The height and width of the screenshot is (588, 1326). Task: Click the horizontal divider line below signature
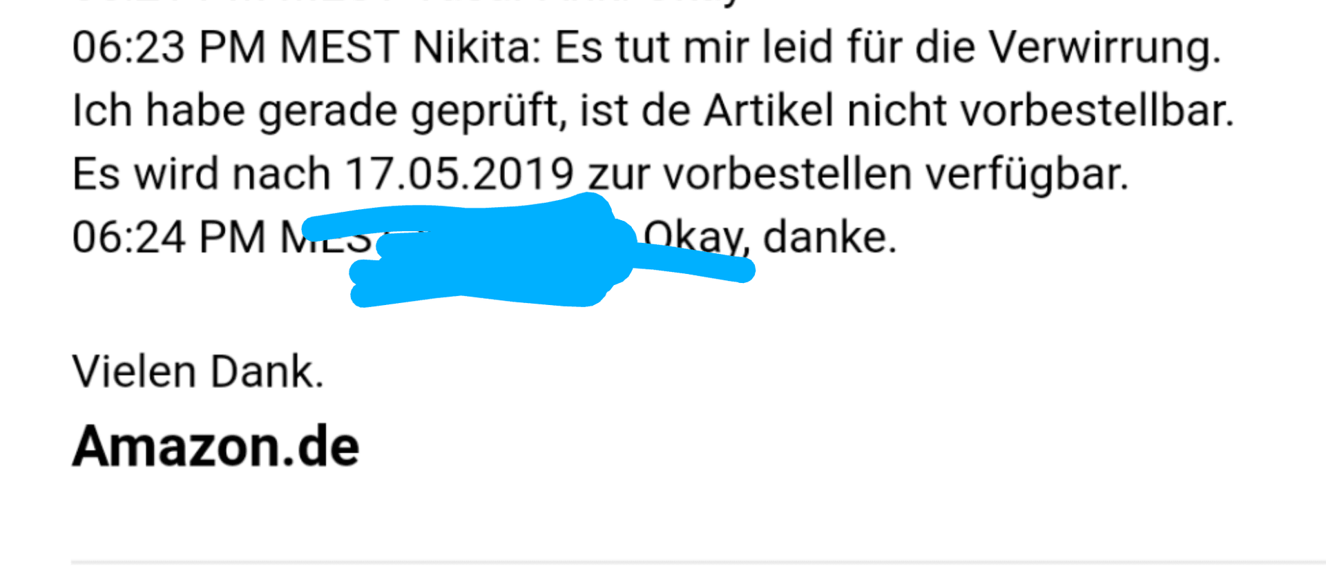click(698, 563)
